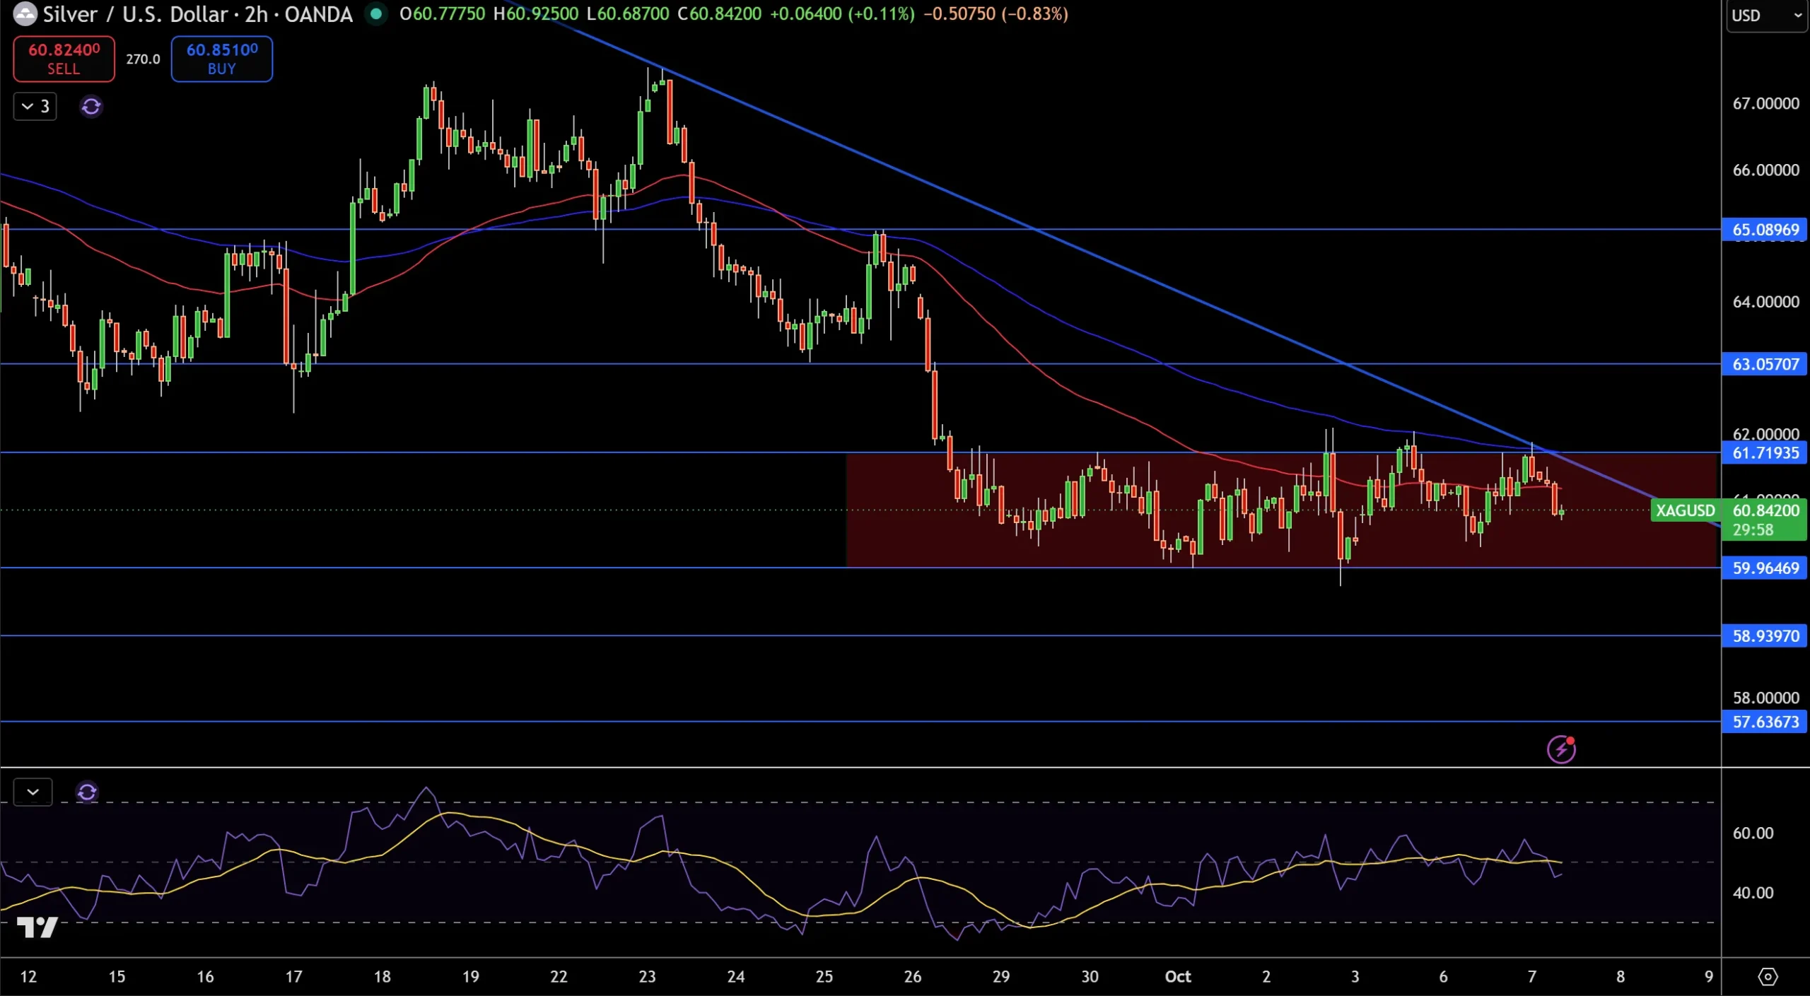
Task: Select the 59.96469 price level label
Action: click(x=1765, y=568)
